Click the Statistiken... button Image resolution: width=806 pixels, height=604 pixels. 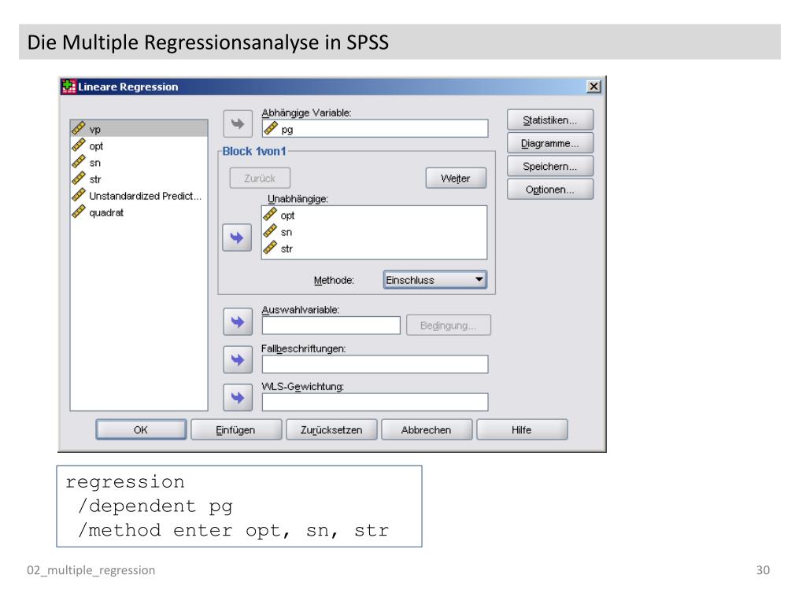[x=550, y=120]
